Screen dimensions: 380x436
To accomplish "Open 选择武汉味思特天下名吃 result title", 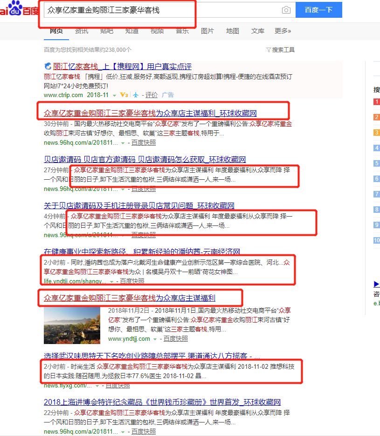I will [x=152, y=356].
